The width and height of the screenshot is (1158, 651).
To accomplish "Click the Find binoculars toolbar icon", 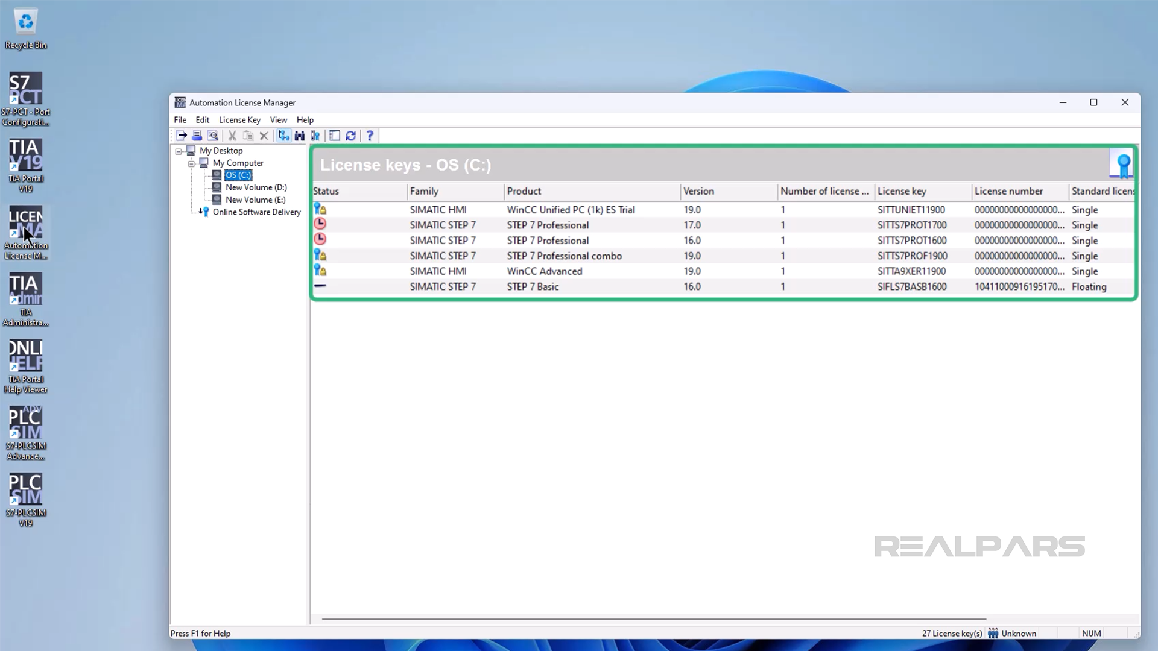I will pyautogui.click(x=299, y=136).
